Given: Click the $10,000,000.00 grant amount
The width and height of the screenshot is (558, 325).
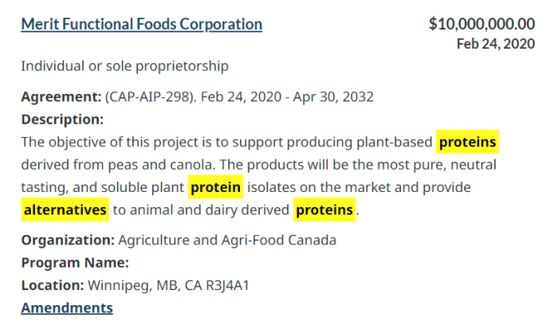Looking at the screenshot, I should [481, 24].
